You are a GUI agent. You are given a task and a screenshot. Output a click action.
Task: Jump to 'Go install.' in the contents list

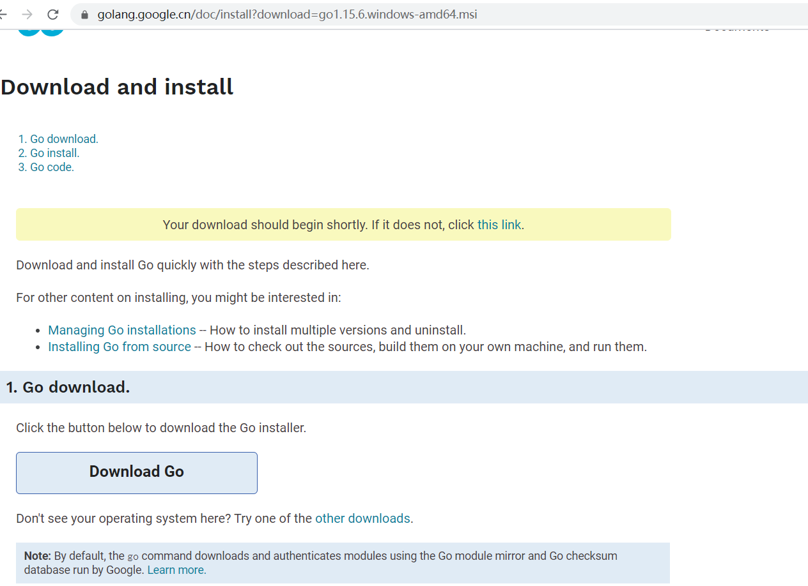pyautogui.click(x=55, y=153)
